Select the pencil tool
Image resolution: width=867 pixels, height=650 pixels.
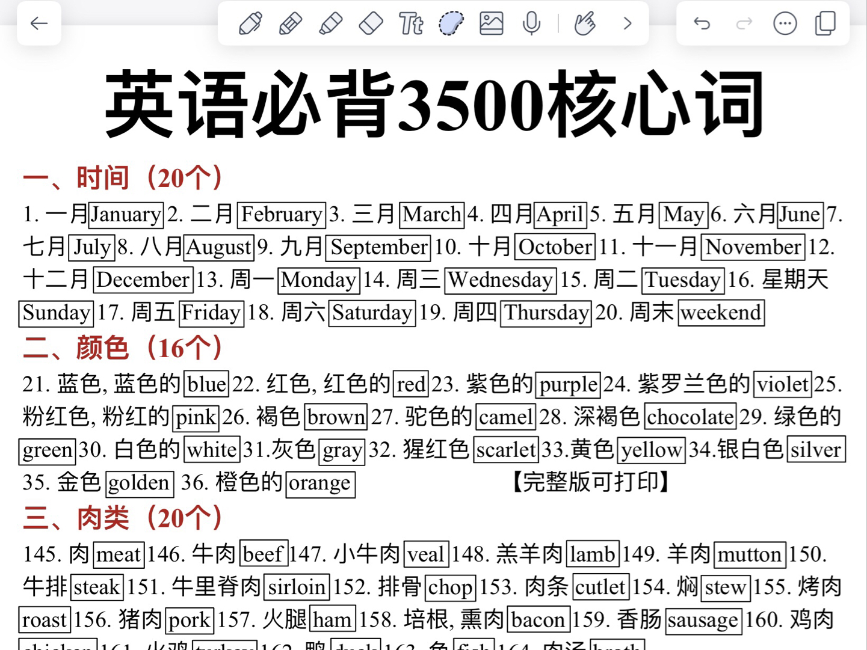point(291,24)
